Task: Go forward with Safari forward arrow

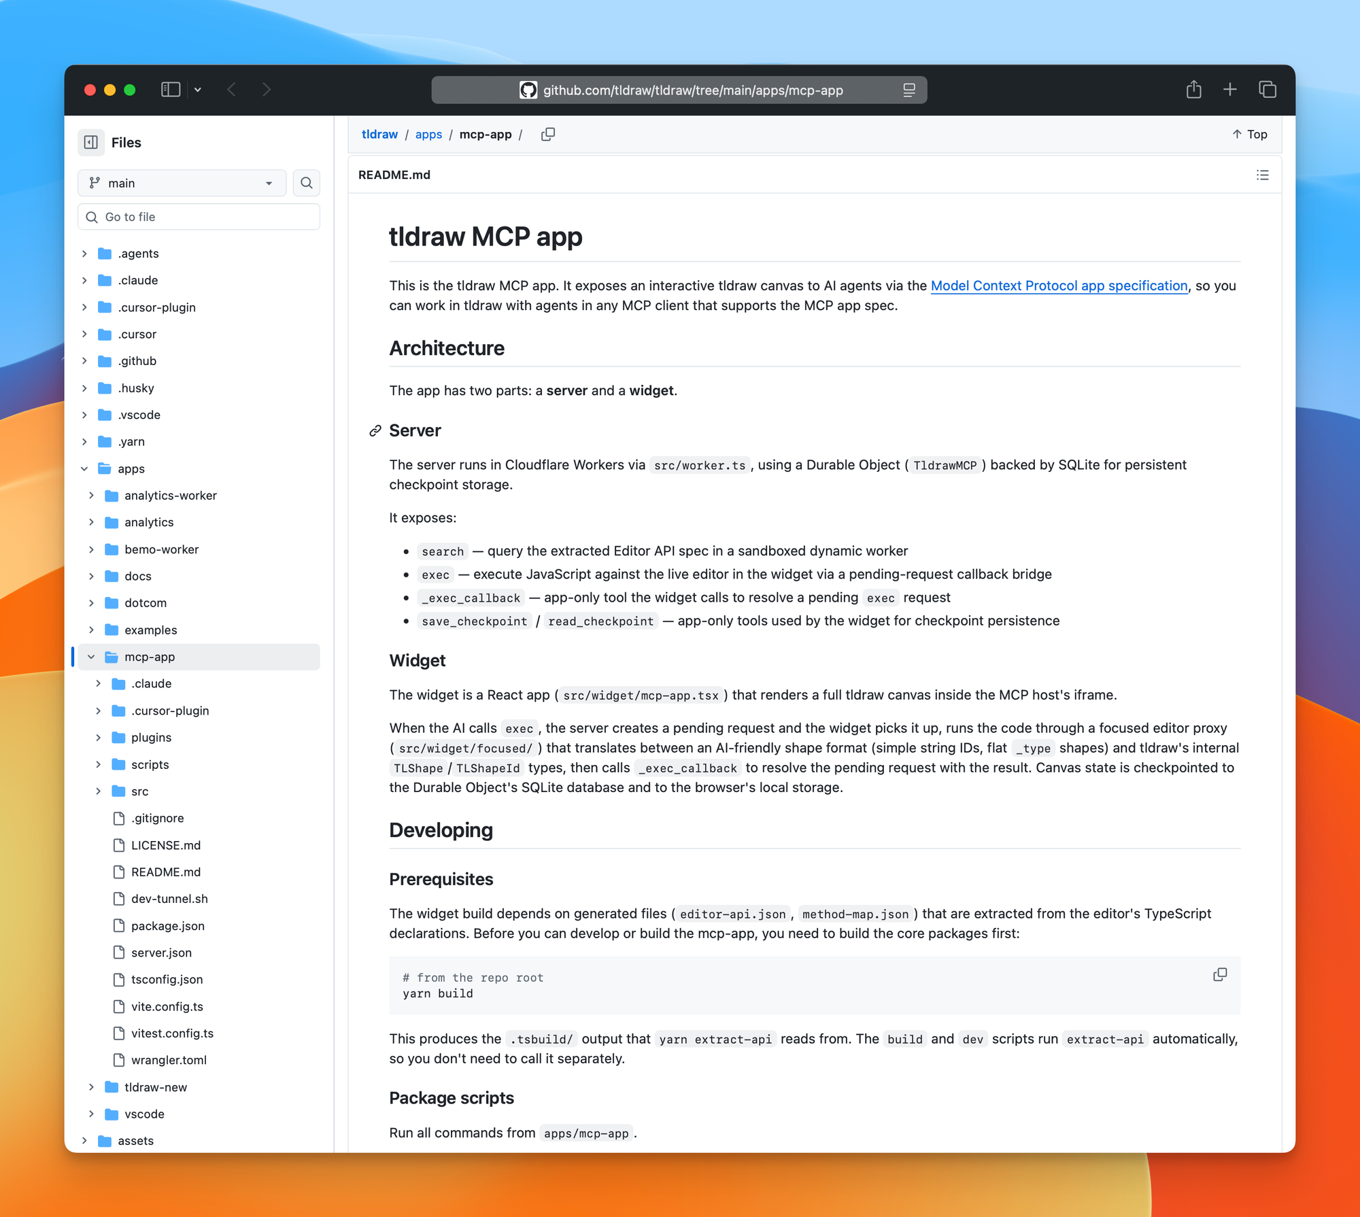Action: coord(267,90)
